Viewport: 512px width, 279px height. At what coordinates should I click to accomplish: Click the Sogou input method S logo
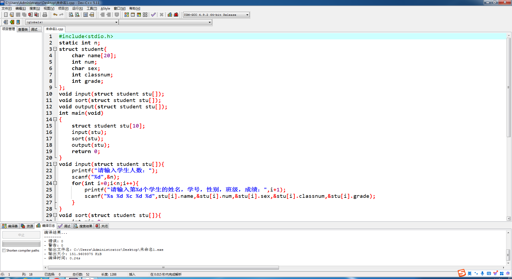pos(462,273)
